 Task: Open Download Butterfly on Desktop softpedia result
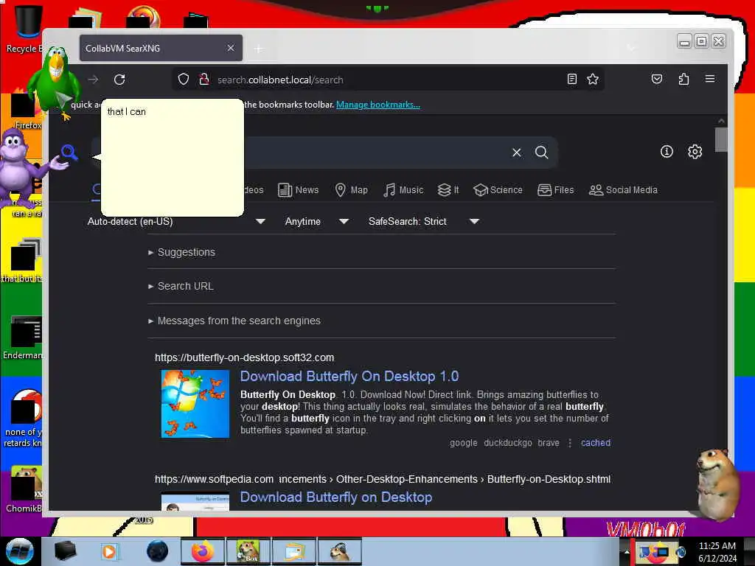tap(336, 497)
